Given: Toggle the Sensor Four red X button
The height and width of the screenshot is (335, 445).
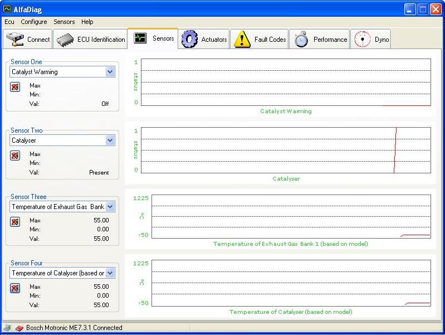Looking at the screenshot, I should [x=15, y=288].
